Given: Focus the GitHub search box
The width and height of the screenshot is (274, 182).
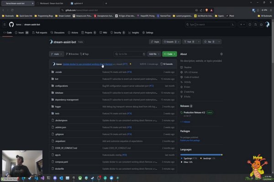Looking at the screenshot, I should [210, 25].
